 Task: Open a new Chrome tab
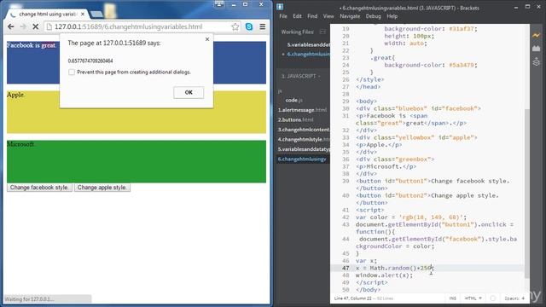pyautogui.click(x=96, y=14)
